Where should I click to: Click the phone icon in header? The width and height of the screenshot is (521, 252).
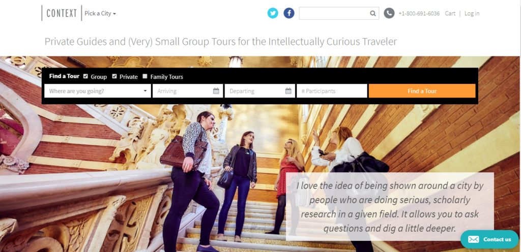pos(389,13)
